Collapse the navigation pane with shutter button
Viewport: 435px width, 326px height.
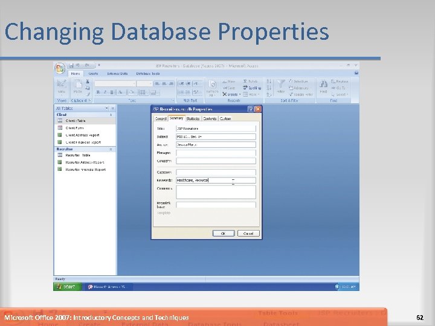(x=112, y=108)
